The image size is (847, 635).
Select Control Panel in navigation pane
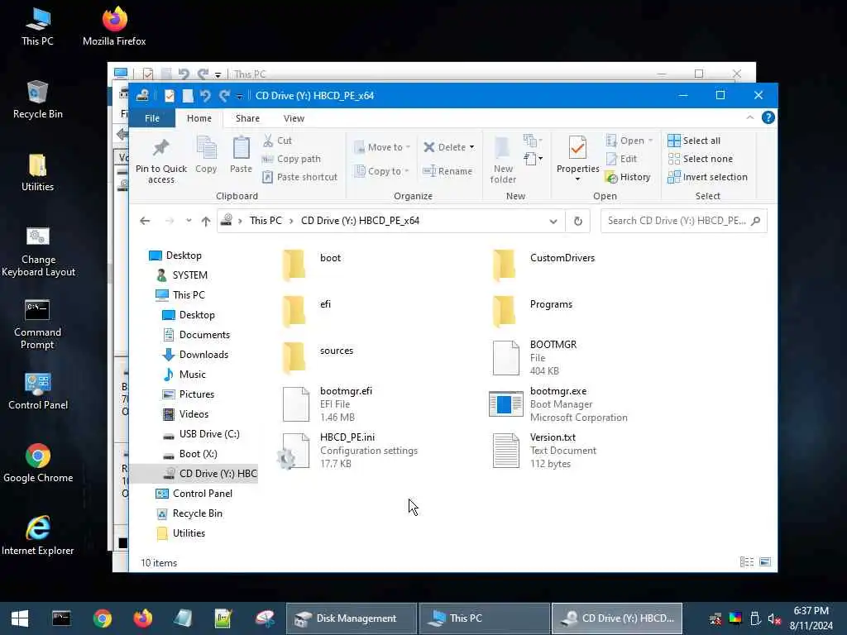tap(202, 494)
